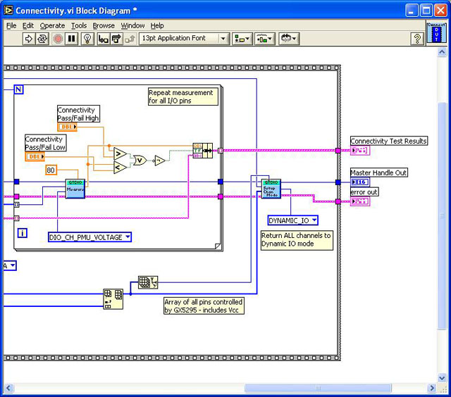Screen dimensions: 451x397
Task: Select the For Loop N count terminal
Action: [18, 89]
